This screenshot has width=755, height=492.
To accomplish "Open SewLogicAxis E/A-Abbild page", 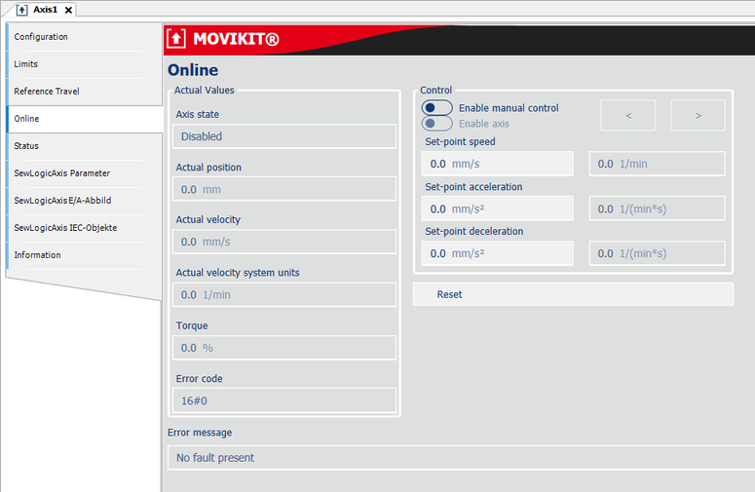I will click(62, 201).
